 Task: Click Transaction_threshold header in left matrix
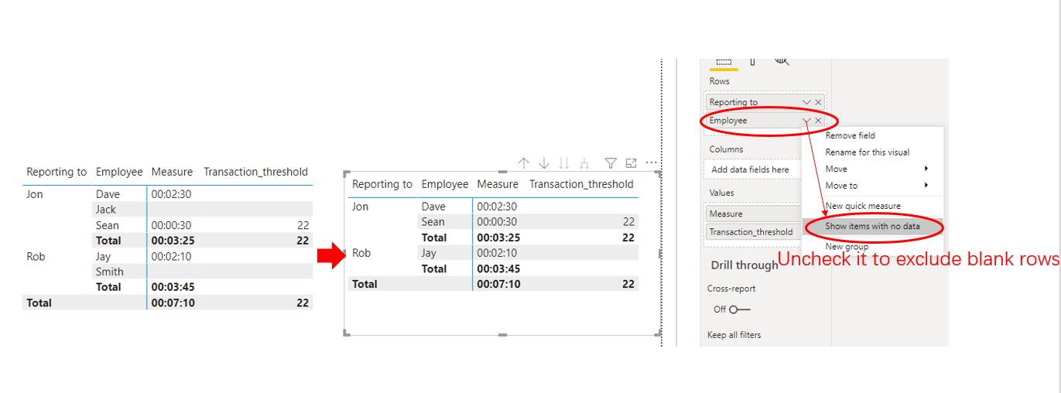[x=255, y=172]
